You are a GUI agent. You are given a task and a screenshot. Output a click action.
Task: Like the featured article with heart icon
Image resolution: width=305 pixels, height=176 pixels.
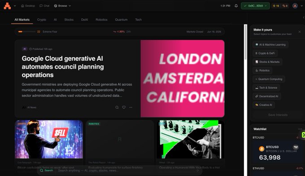click(124, 107)
